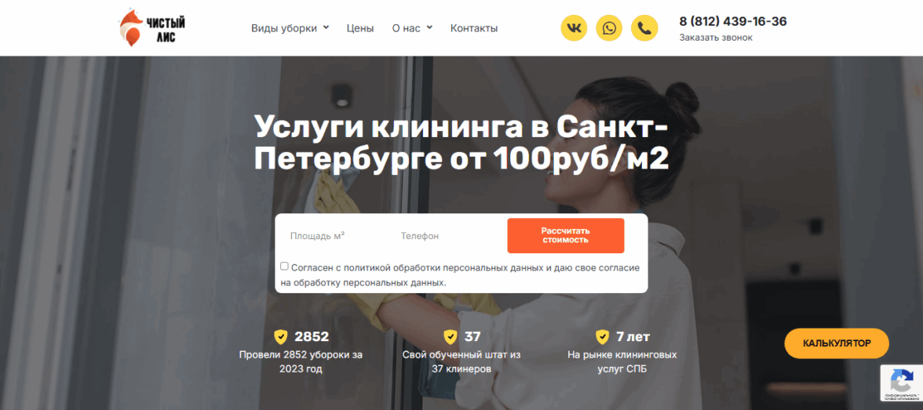Viewport: 923px width, 410px height.
Task: Select the shield icon beside 37
Action: (x=451, y=337)
